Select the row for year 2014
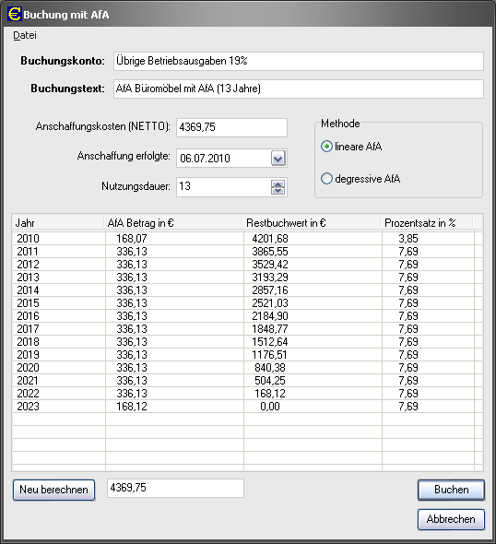 click(x=247, y=290)
